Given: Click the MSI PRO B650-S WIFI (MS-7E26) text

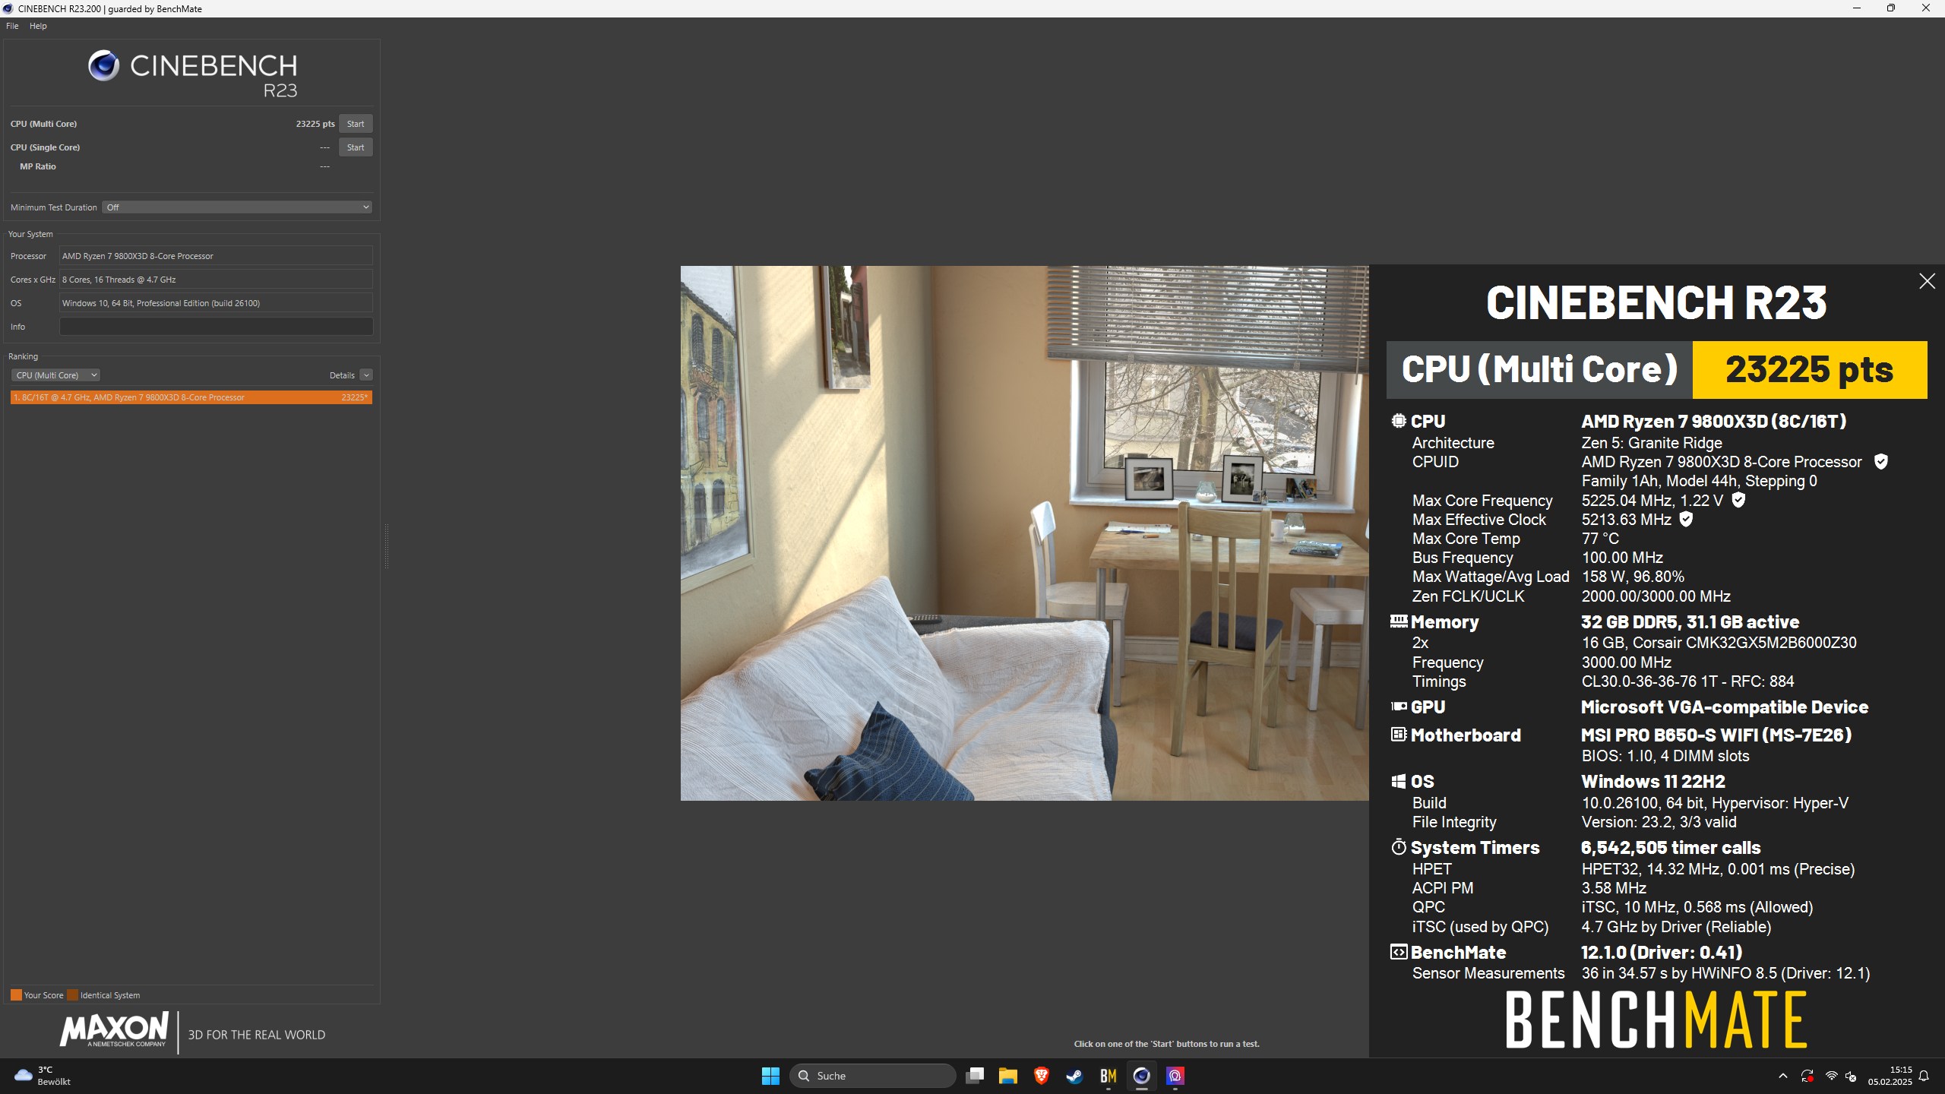Looking at the screenshot, I should [x=1716, y=735].
